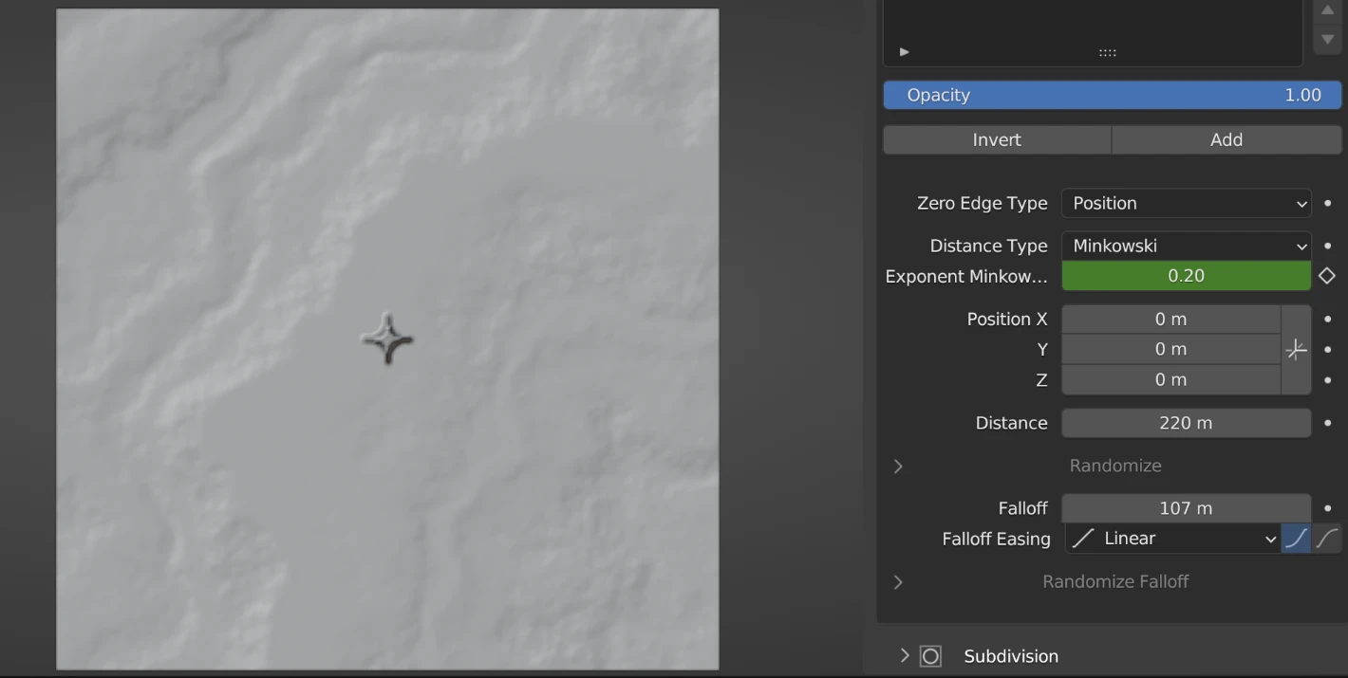The image size is (1348, 678).
Task: Open the Distance Type Minkowski dropdown
Action: pyautogui.click(x=1186, y=246)
